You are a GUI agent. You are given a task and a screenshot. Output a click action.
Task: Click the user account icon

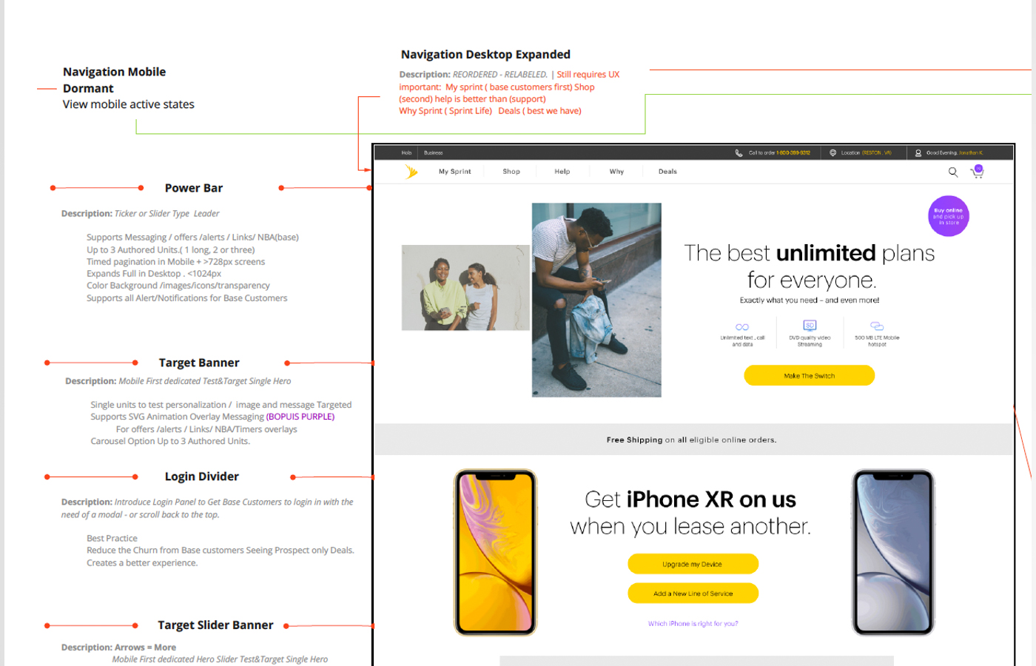coord(918,153)
